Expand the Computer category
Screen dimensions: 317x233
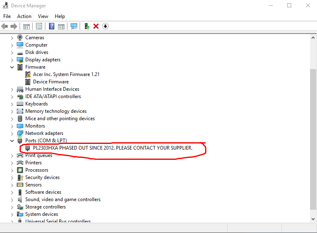click(x=12, y=45)
